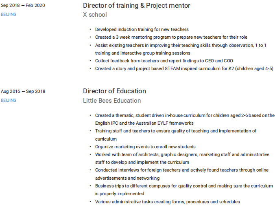
Task: Click the BEIJING label below Sep 2018 dates
Action: pyautogui.click(x=9, y=15)
